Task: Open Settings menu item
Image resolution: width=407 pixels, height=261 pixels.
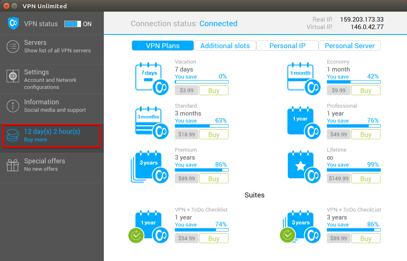Action: coord(52,79)
